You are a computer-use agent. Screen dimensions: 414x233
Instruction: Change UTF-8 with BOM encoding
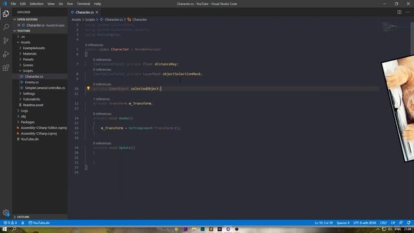pos(364,223)
